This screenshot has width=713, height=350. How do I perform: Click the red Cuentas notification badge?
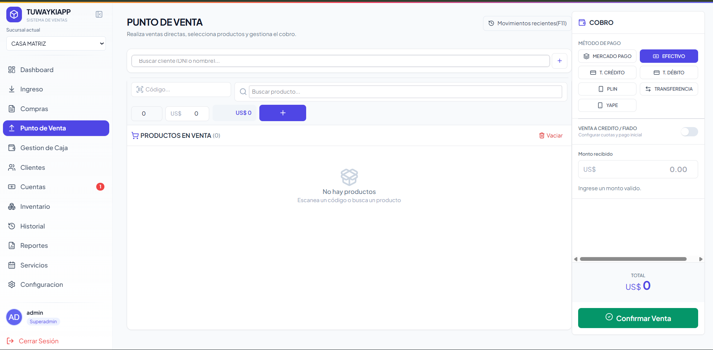tap(100, 187)
